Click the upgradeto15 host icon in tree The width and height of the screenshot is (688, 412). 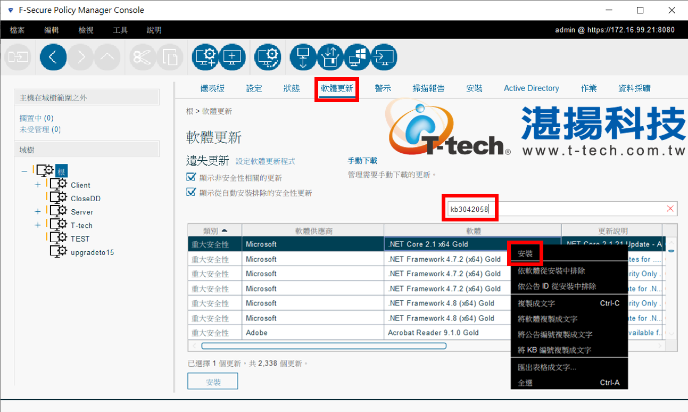coord(58,252)
